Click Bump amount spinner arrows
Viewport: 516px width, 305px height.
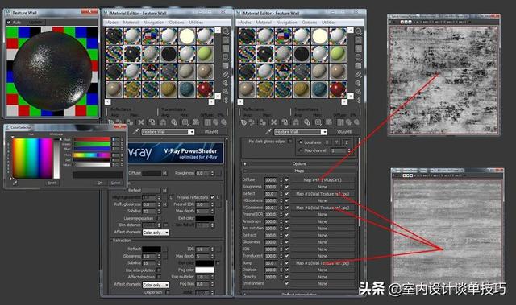pyautogui.click(x=281, y=263)
